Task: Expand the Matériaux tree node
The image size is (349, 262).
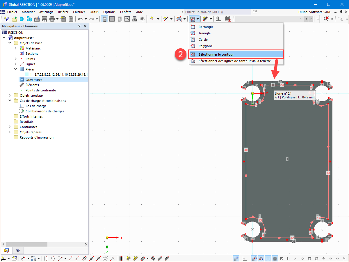Action: [x=16, y=48]
